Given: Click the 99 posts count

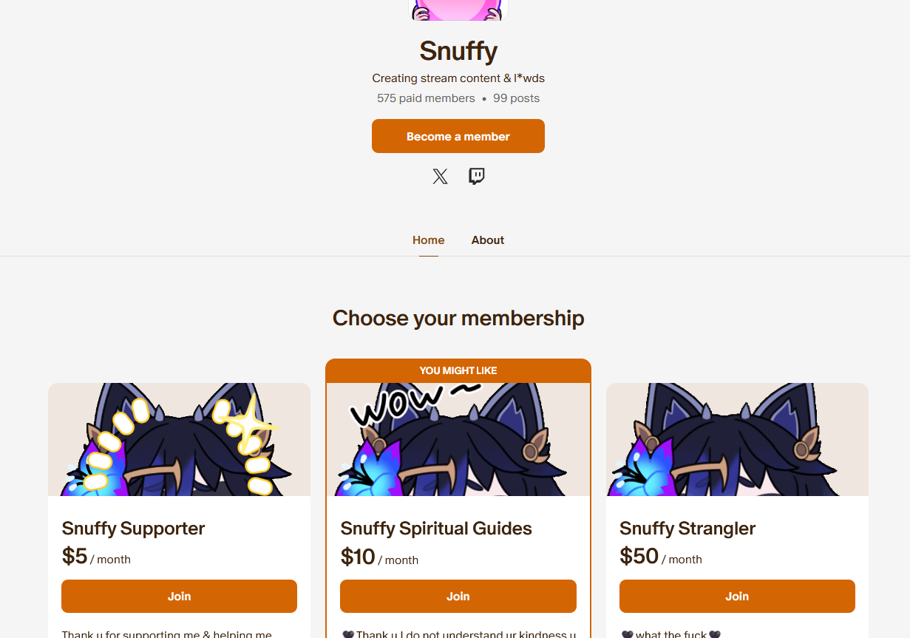Looking at the screenshot, I should pyautogui.click(x=517, y=98).
